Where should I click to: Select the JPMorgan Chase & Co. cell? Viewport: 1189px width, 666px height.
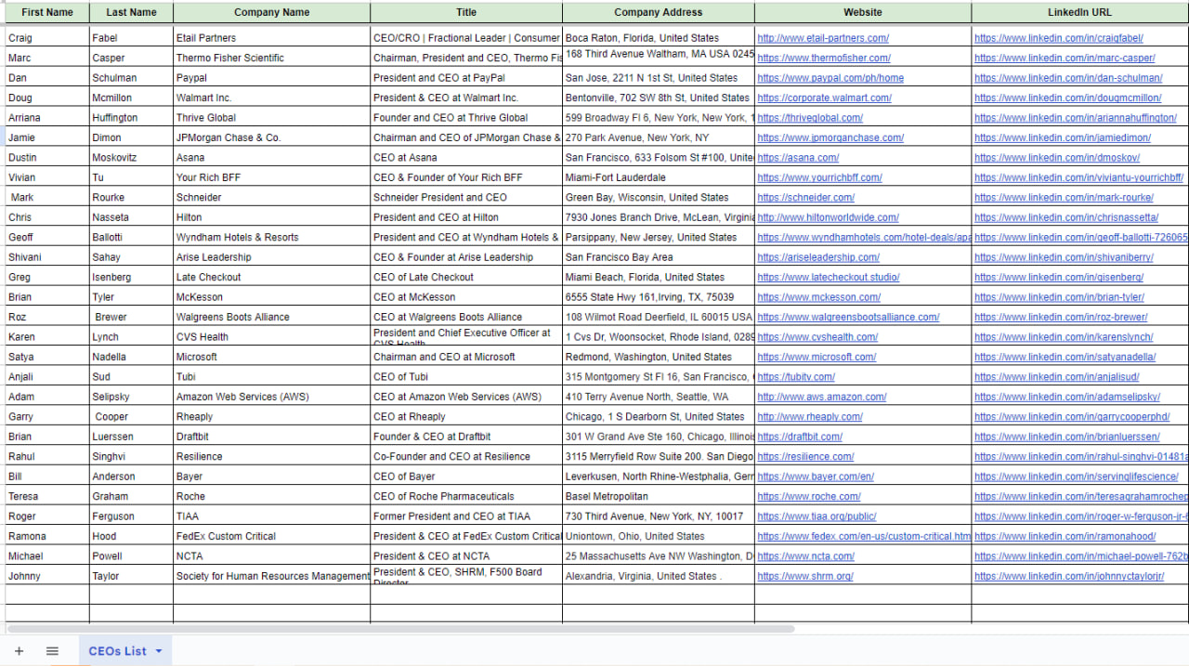pyautogui.click(x=271, y=137)
